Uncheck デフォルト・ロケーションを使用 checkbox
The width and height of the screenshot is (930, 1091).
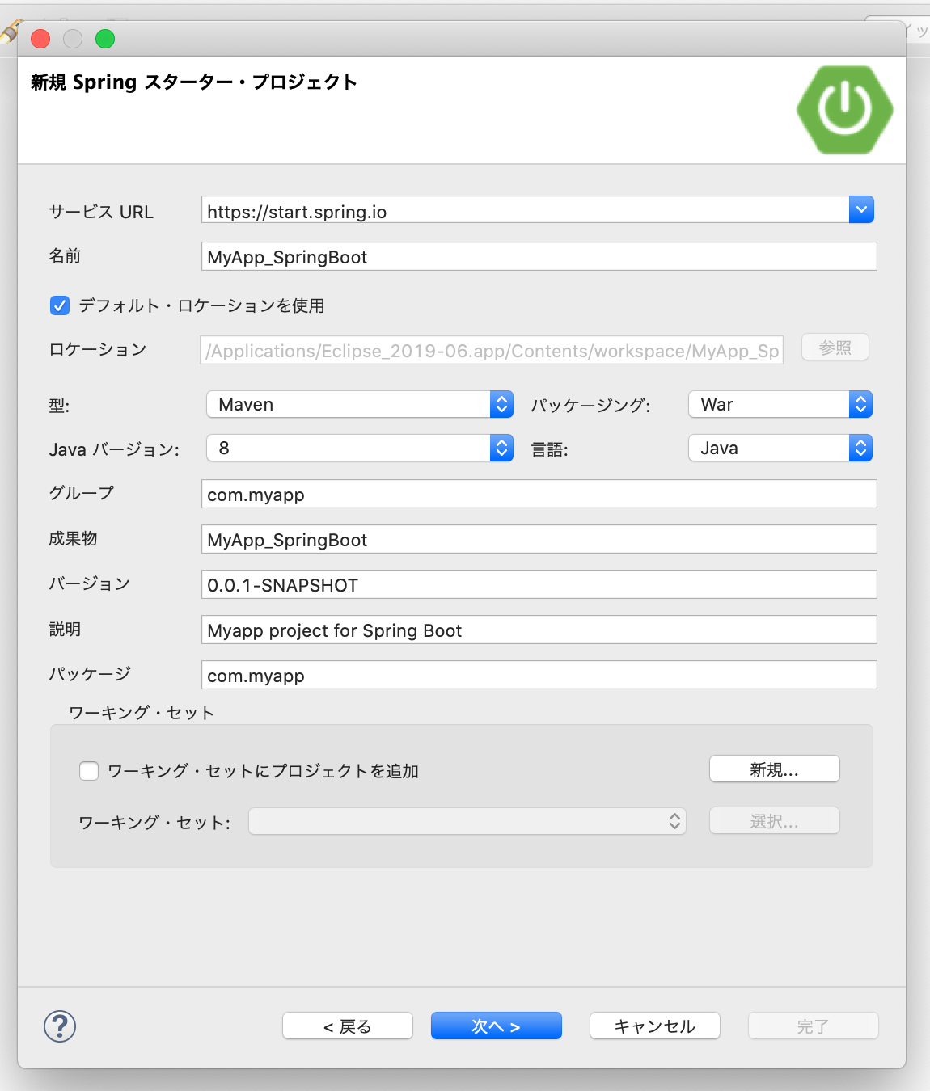coord(59,305)
